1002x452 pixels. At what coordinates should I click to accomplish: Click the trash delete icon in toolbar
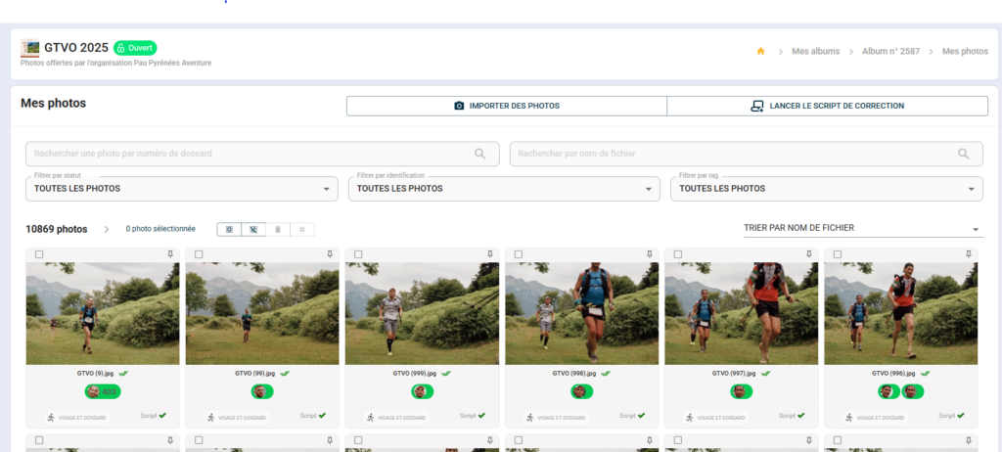278,229
